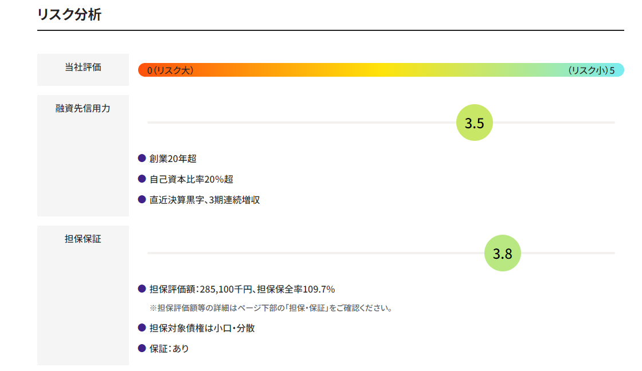The image size is (642, 371).
Task: Click the bullet icon beside 直近決算黒字
Action: pos(142,199)
